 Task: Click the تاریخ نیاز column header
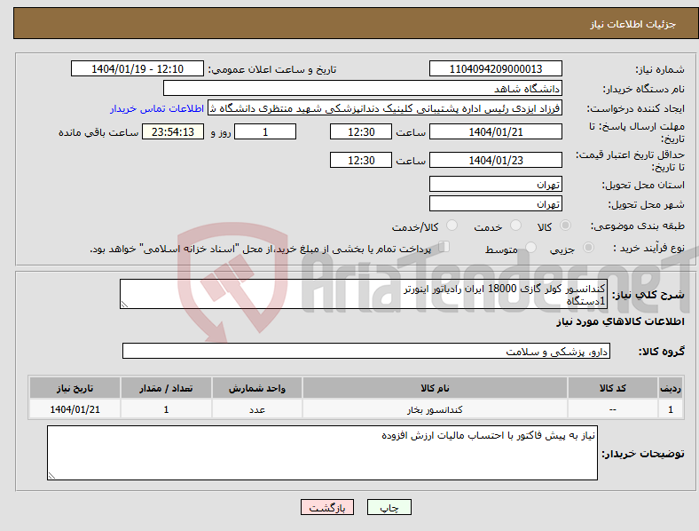(75, 388)
